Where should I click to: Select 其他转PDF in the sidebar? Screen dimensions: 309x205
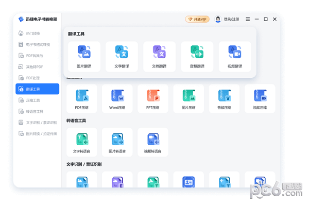tap(37, 67)
